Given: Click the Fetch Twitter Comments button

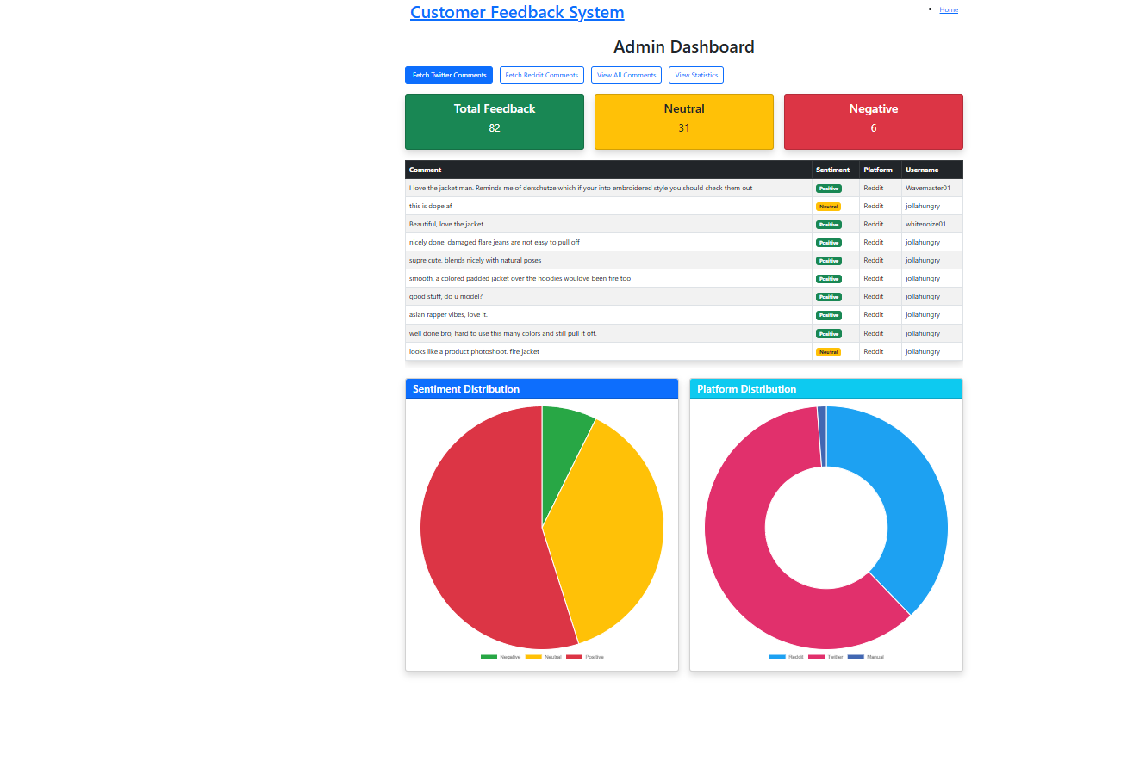Looking at the screenshot, I should coord(449,75).
